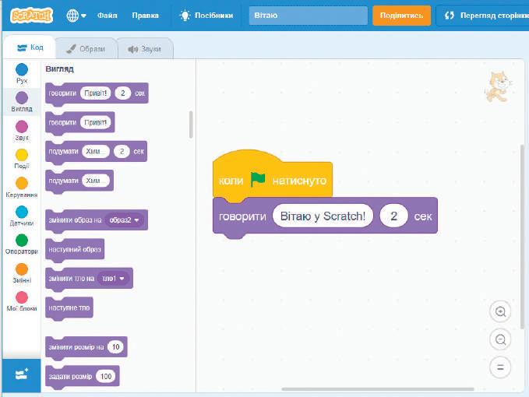The height and width of the screenshot is (397, 529).
Task: Click value 10 in змінити розмір block
Action: [x=116, y=346]
